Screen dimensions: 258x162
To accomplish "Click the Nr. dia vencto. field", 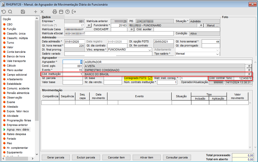I will [113, 82].
